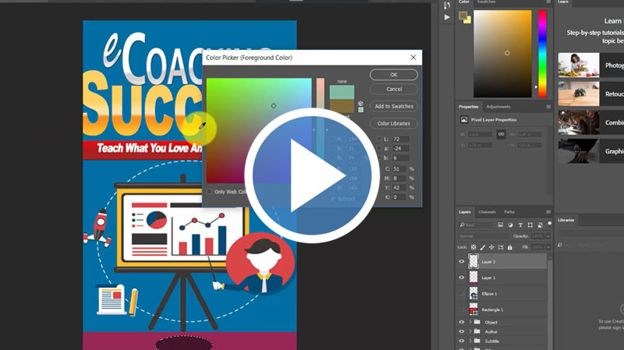
Task: Click the type layer filter icon
Action: click(520, 225)
